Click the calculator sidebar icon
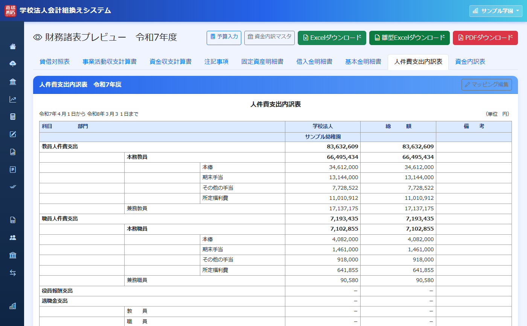Viewport: 527px width, 326px height. coord(13,117)
